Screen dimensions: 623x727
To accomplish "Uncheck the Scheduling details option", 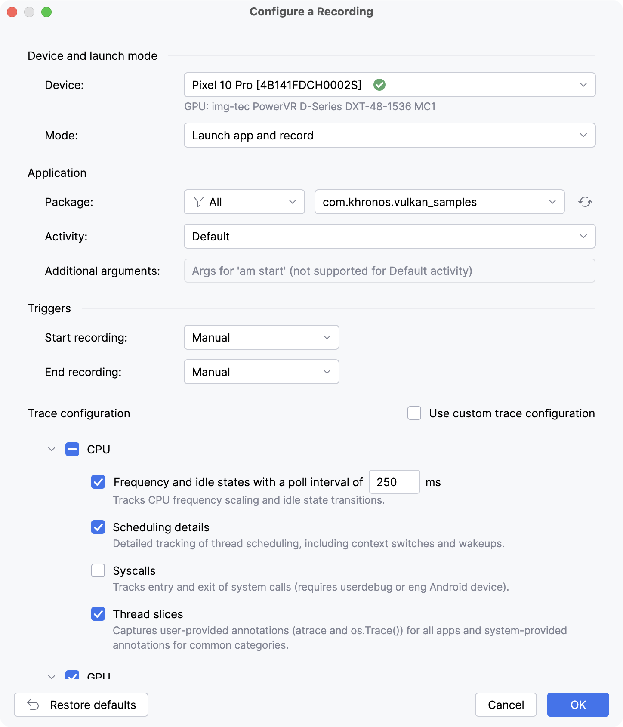I will (x=98, y=527).
